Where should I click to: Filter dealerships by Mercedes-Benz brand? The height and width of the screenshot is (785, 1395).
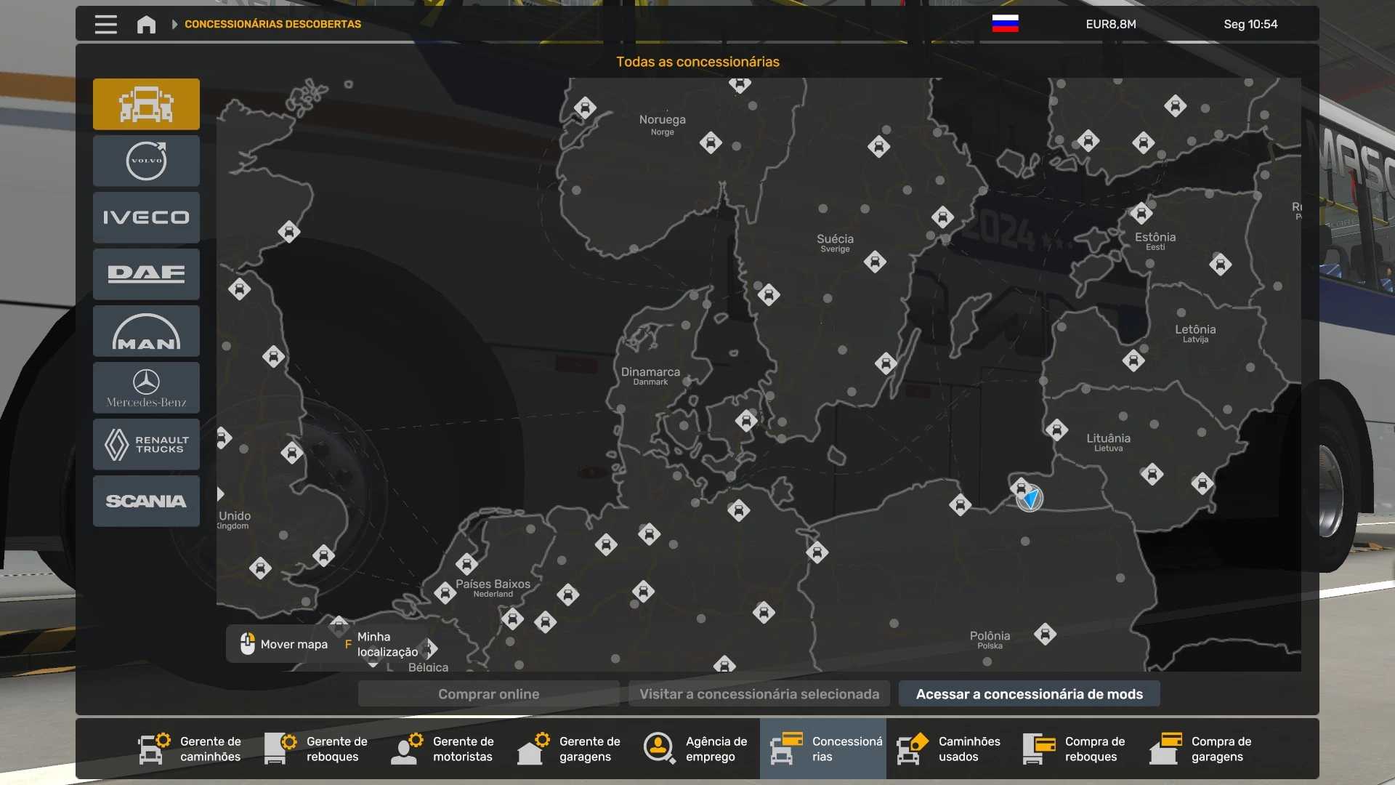(146, 387)
